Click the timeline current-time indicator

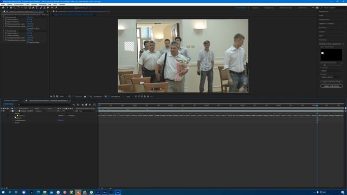coord(317,106)
